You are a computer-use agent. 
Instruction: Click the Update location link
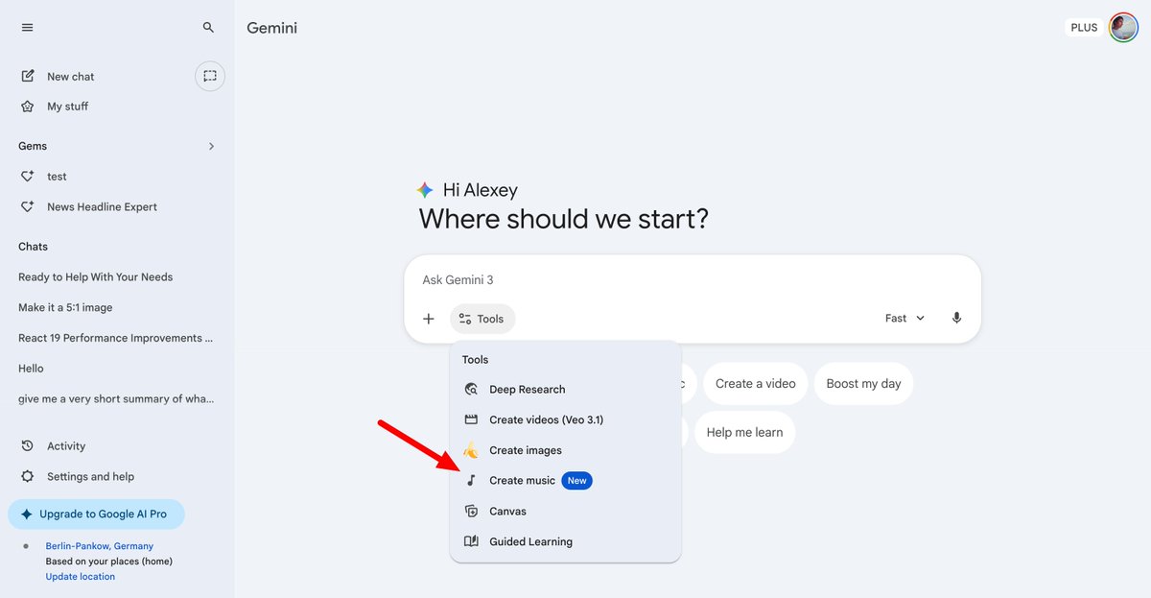(81, 576)
